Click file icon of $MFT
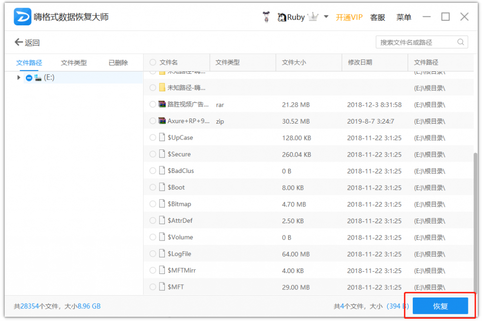 tap(162, 287)
